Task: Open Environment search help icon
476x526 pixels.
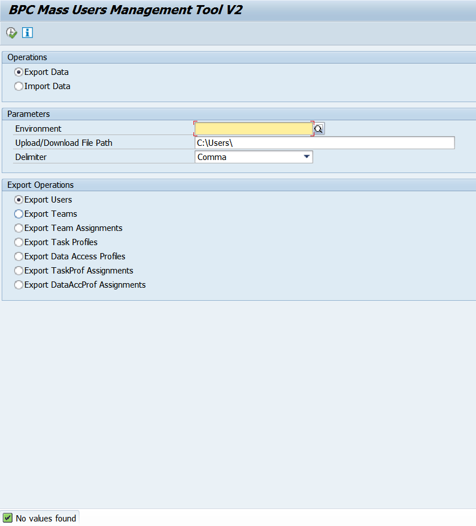Action: (x=319, y=129)
